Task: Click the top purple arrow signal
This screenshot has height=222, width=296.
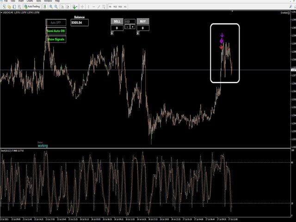Action: 222,35
